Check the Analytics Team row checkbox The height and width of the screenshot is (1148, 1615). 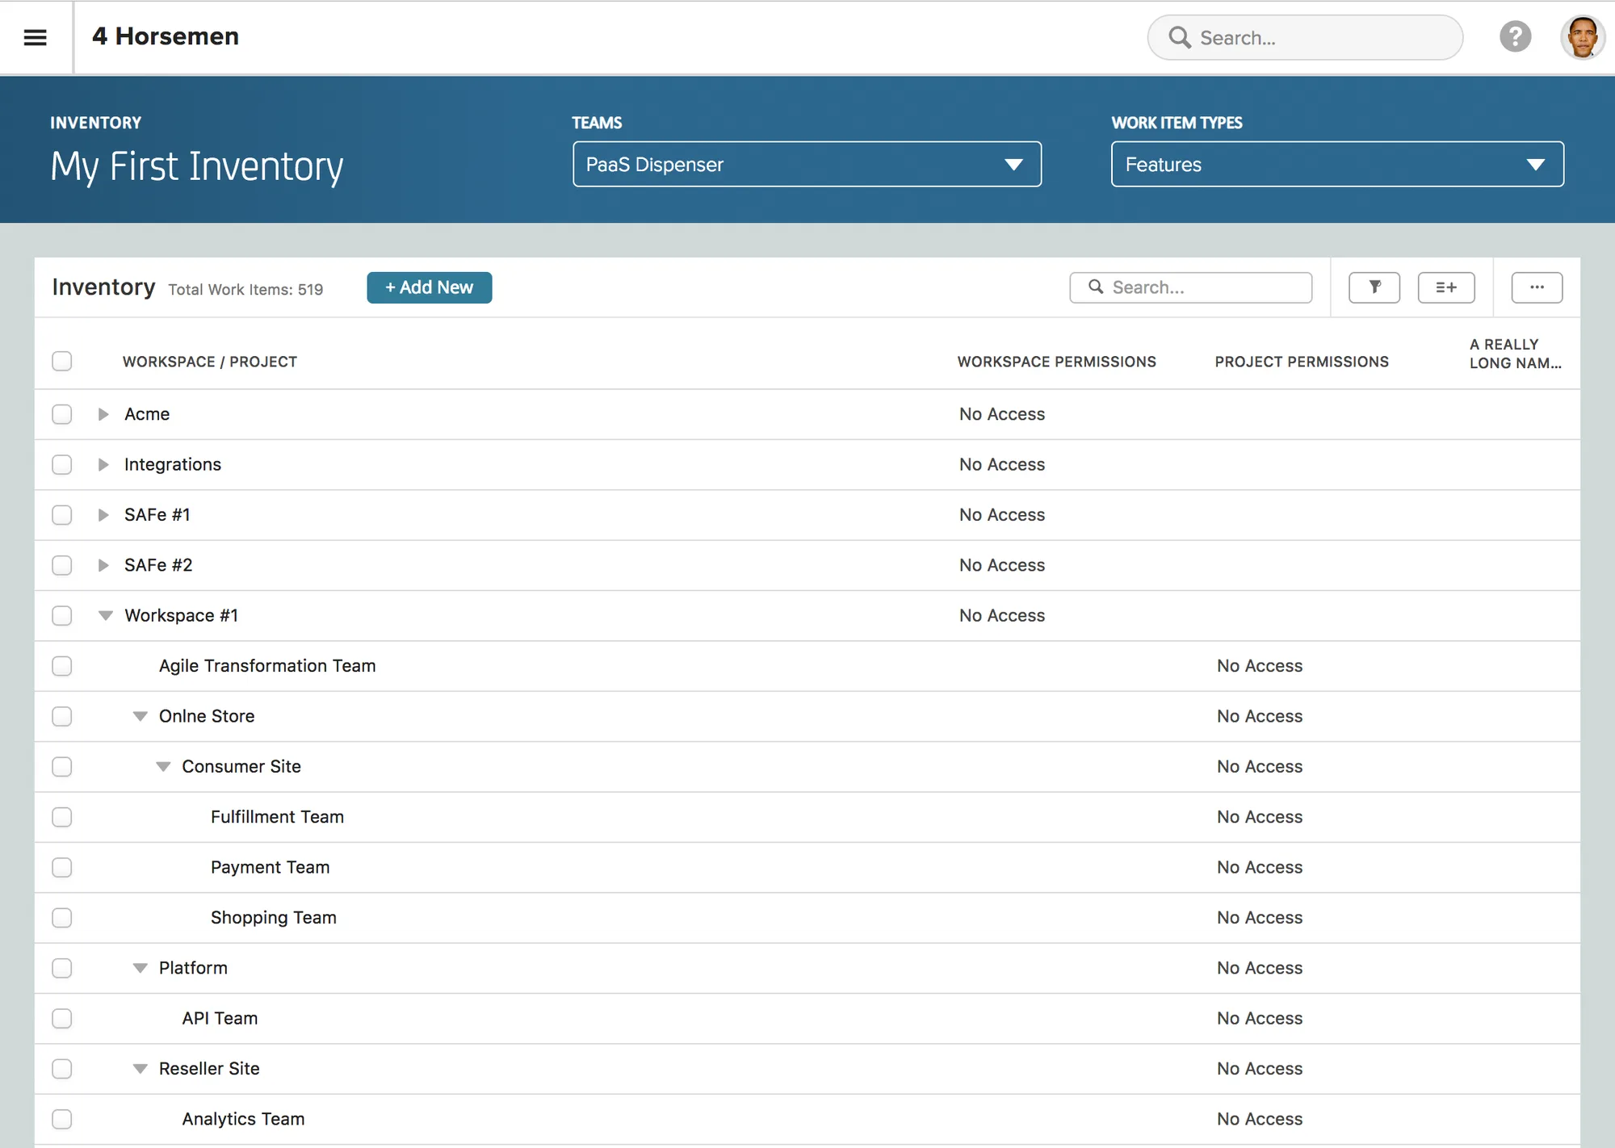tap(62, 1119)
